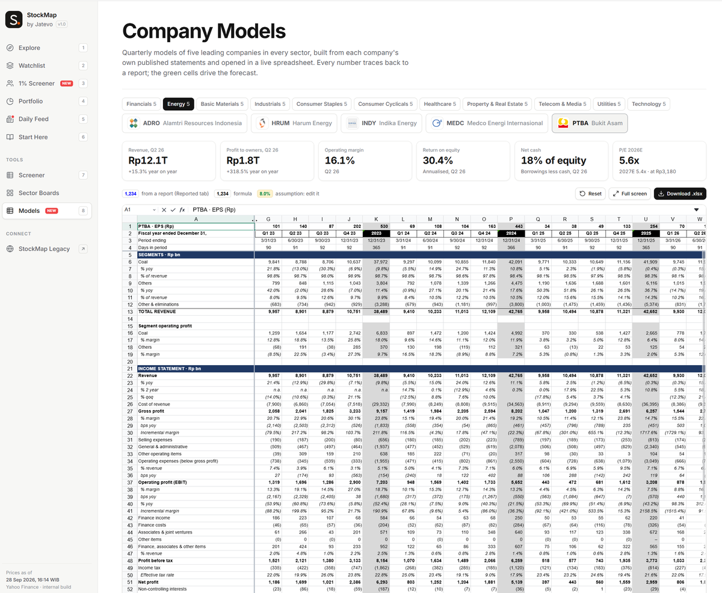Select the Consumer Staples 5 sector tab
The width and height of the screenshot is (722, 593).
pyautogui.click(x=322, y=104)
